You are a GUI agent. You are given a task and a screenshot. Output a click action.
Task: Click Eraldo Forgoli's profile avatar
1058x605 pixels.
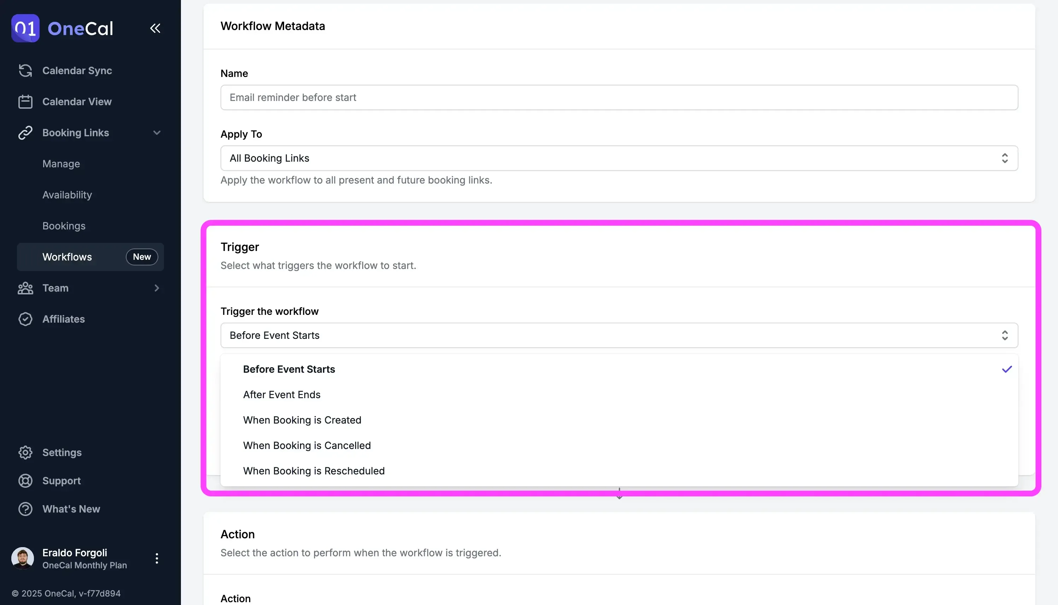(x=23, y=558)
